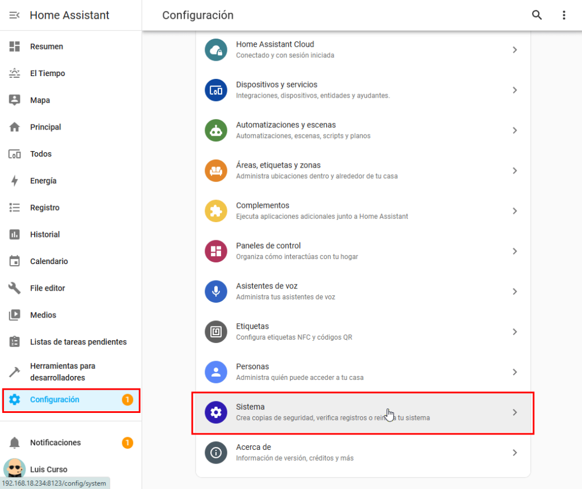This screenshot has width=582, height=489.
Task: Collapse the sidebar with the menu icon
Action: click(x=15, y=15)
